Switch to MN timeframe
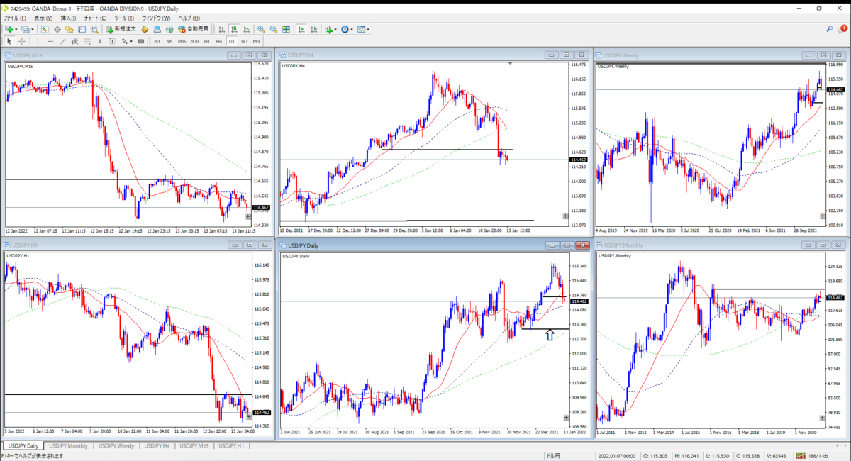Image resolution: width=851 pixels, height=461 pixels. [256, 41]
